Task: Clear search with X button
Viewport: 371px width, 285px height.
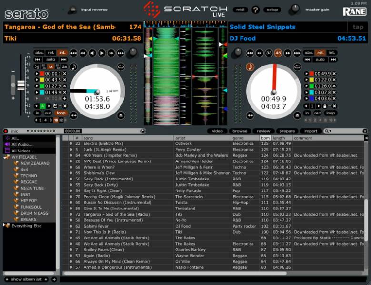Action: tap(365, 131)
